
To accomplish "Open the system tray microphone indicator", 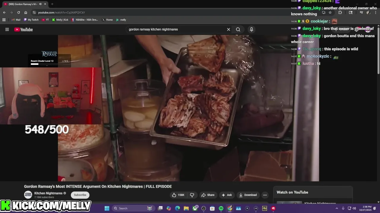I will pyautogui.click(x=343, y=208).
